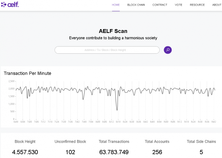
Task: Click the 1,000 y-axis label
Action: coord(11,104)
